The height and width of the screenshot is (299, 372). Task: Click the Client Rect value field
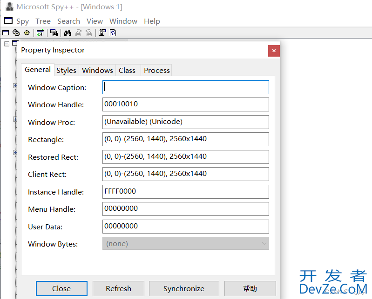(x=185, y=174)
